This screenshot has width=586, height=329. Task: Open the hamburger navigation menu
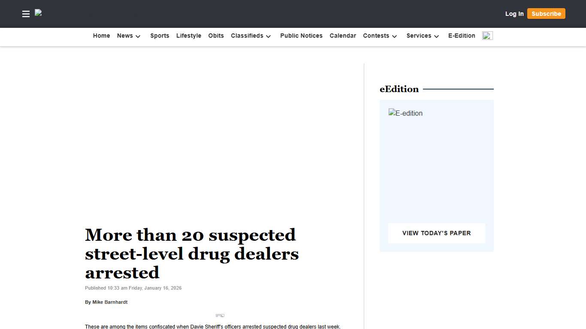(x=26, y=14)
